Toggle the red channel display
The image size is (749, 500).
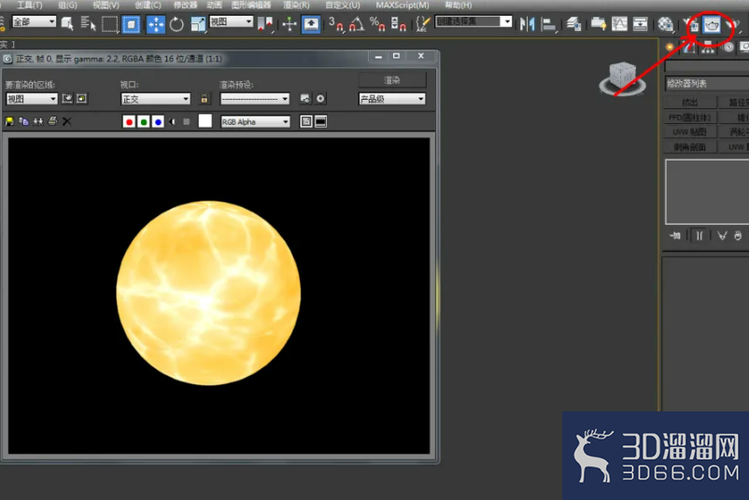(x=129, y=121)
